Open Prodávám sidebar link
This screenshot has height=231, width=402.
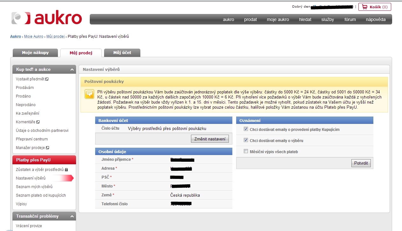point(25,88)
